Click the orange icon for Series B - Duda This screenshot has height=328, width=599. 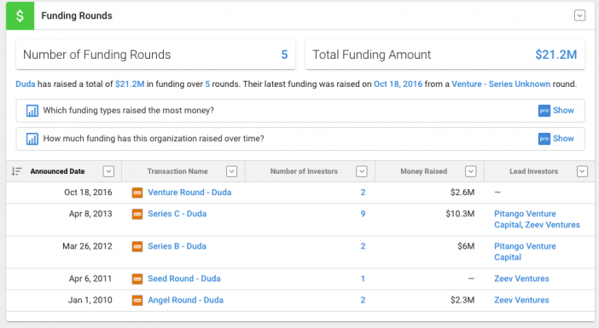137,246
